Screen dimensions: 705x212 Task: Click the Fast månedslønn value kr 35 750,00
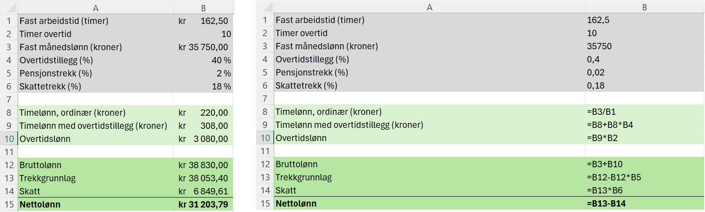pos(204,47)
